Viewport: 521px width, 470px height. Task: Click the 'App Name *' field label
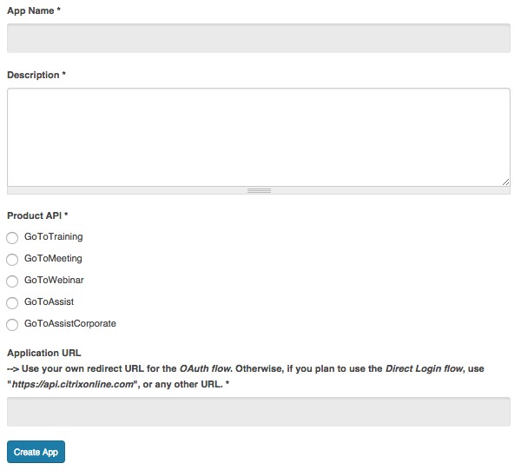(x=34, y=10)
